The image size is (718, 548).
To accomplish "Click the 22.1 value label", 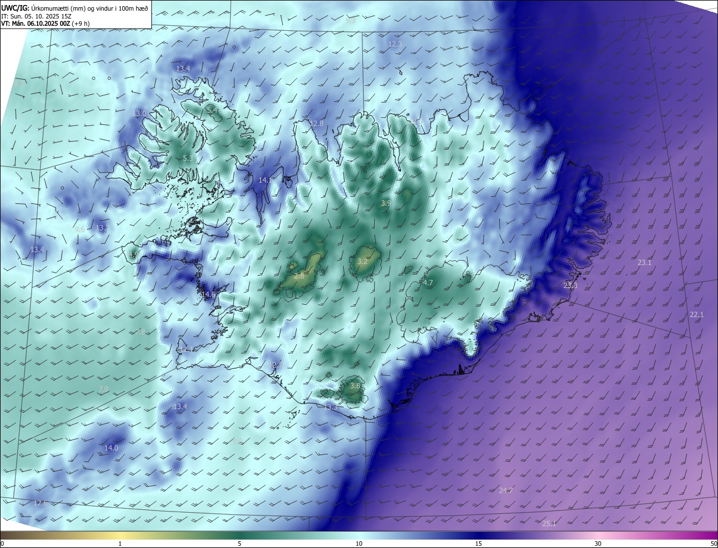I will [696, 315].
